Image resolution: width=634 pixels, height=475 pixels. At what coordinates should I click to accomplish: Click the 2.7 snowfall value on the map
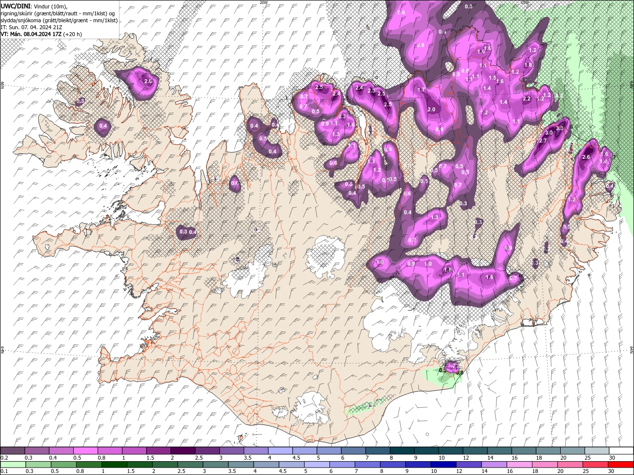pyautogui.click(x=543, y=141)
